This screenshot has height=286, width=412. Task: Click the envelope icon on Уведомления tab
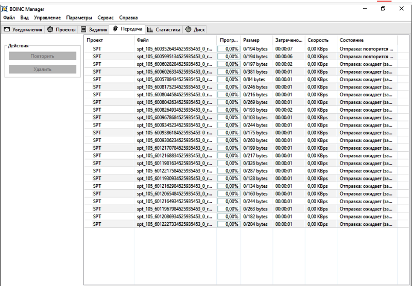(x=7, y=29)
